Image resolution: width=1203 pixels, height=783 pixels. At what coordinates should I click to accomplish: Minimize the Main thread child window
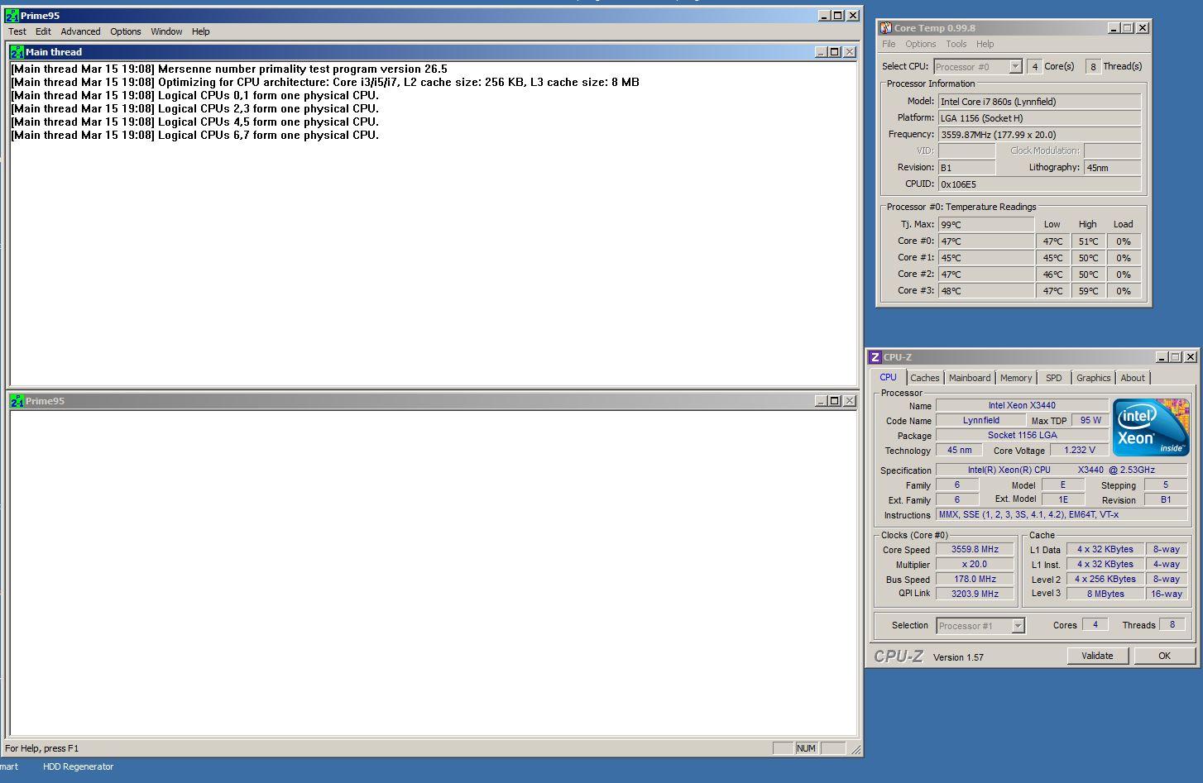tap(821, 52)
